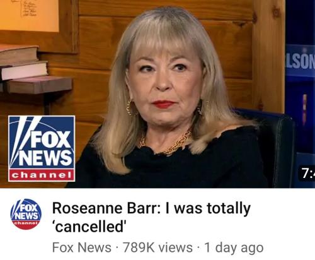The width and height of the screenshot is (315, 260).
Task: Click the stacked books in the thumbnail
Action: 31,69
